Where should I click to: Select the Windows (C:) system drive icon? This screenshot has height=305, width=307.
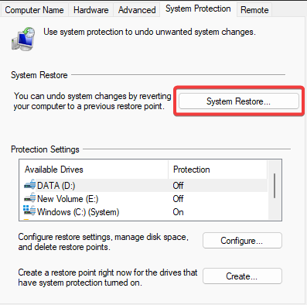29,211
